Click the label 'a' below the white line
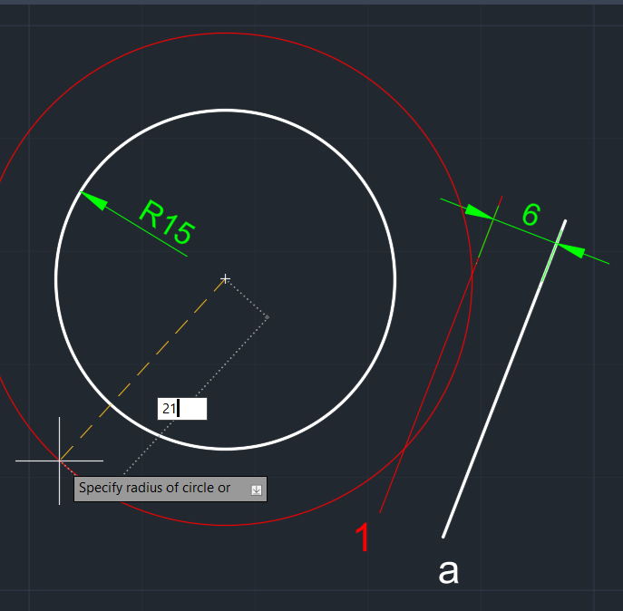623x611 pixels. (x=449, y=571)
